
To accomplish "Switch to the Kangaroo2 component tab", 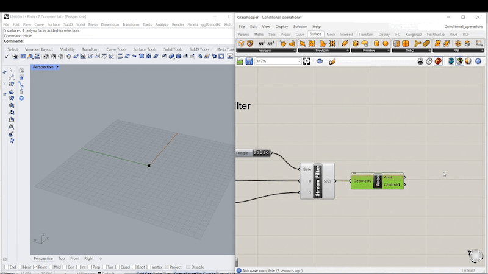I will pyautogui.click(x=414, y=35).
